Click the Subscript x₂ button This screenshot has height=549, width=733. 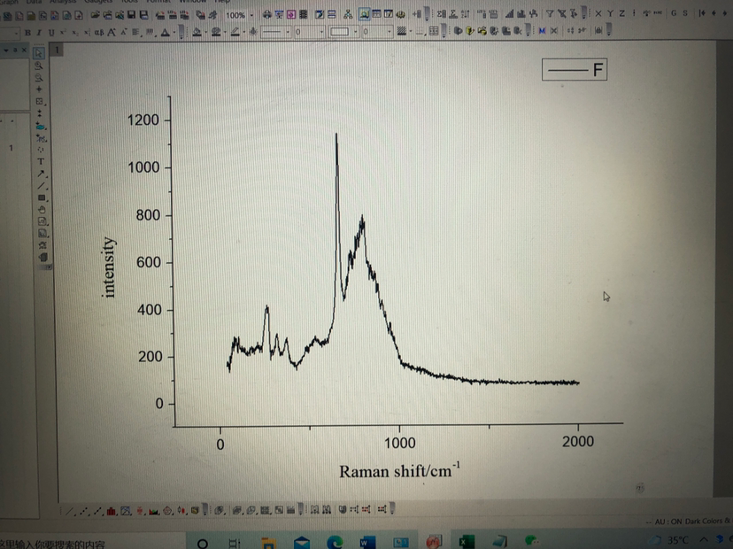[75, 32]
